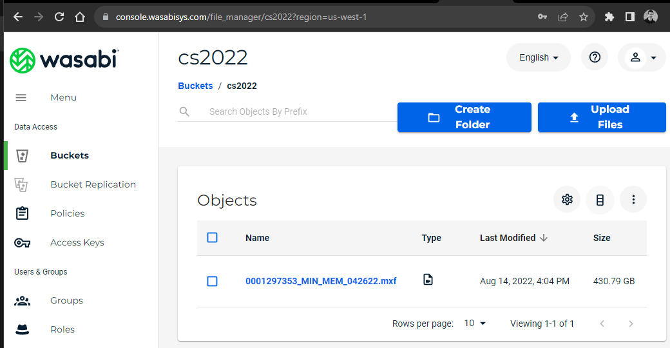Toggle the browser side panel icon
This screenshot has height=348, width=670.
(630, 17)
